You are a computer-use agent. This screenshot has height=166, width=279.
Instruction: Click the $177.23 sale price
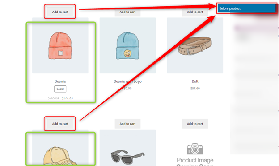coord(67,98)
